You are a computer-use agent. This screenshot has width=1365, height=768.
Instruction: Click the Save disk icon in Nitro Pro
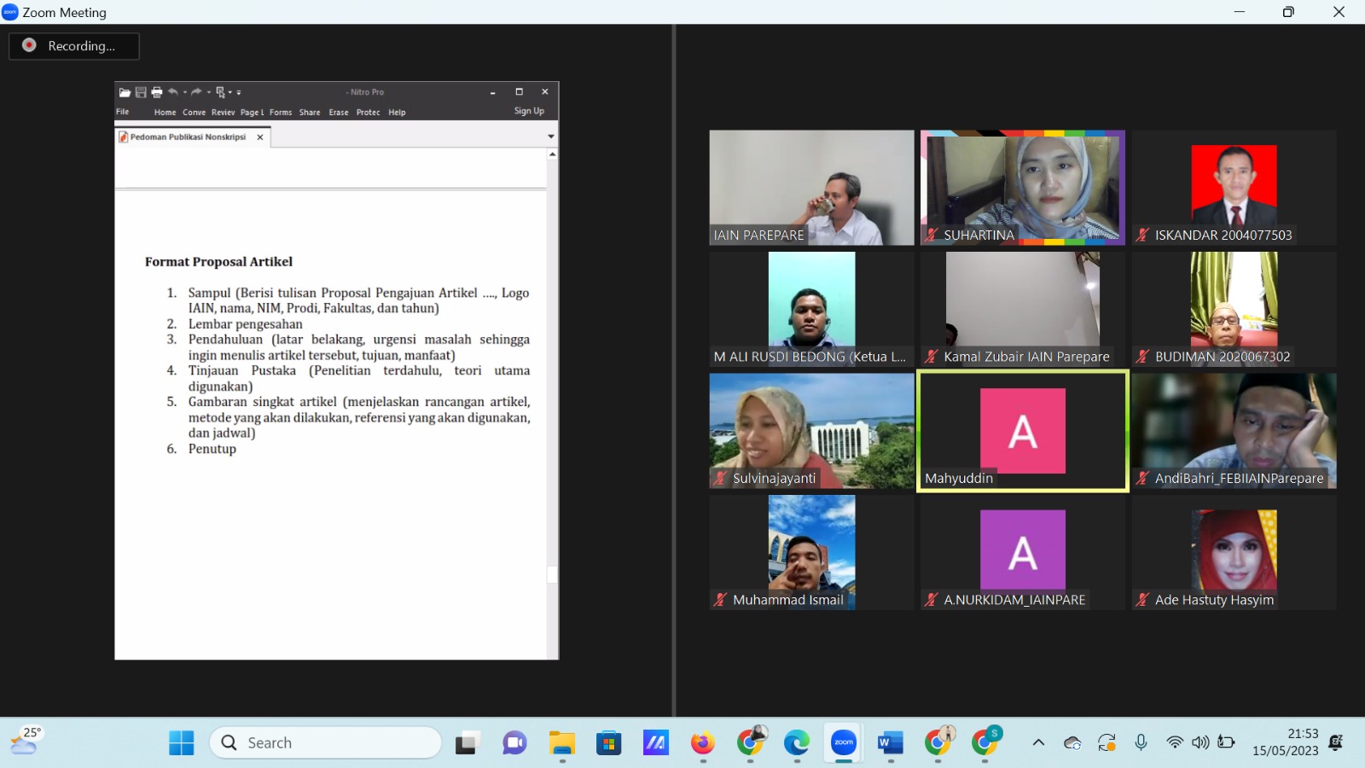[x=141, y=92]
